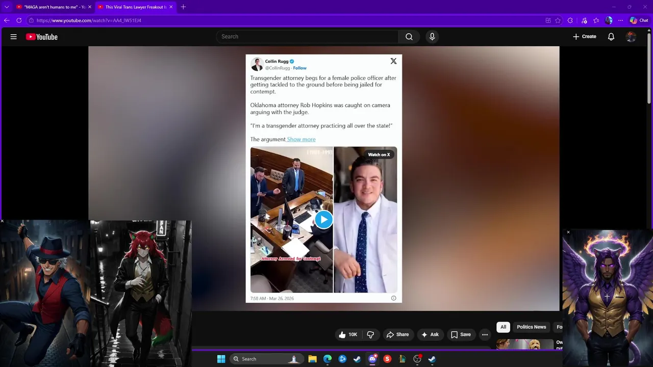Click the YouTube search magnifier button
Viewport: 653px width, 367px height.
tap(409, 37)
